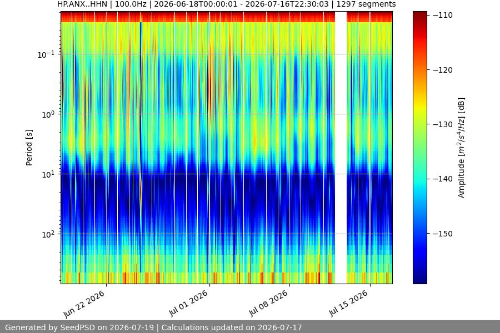
Task: Click the '100.0Hz' sampling rate text
Action: 131,4
